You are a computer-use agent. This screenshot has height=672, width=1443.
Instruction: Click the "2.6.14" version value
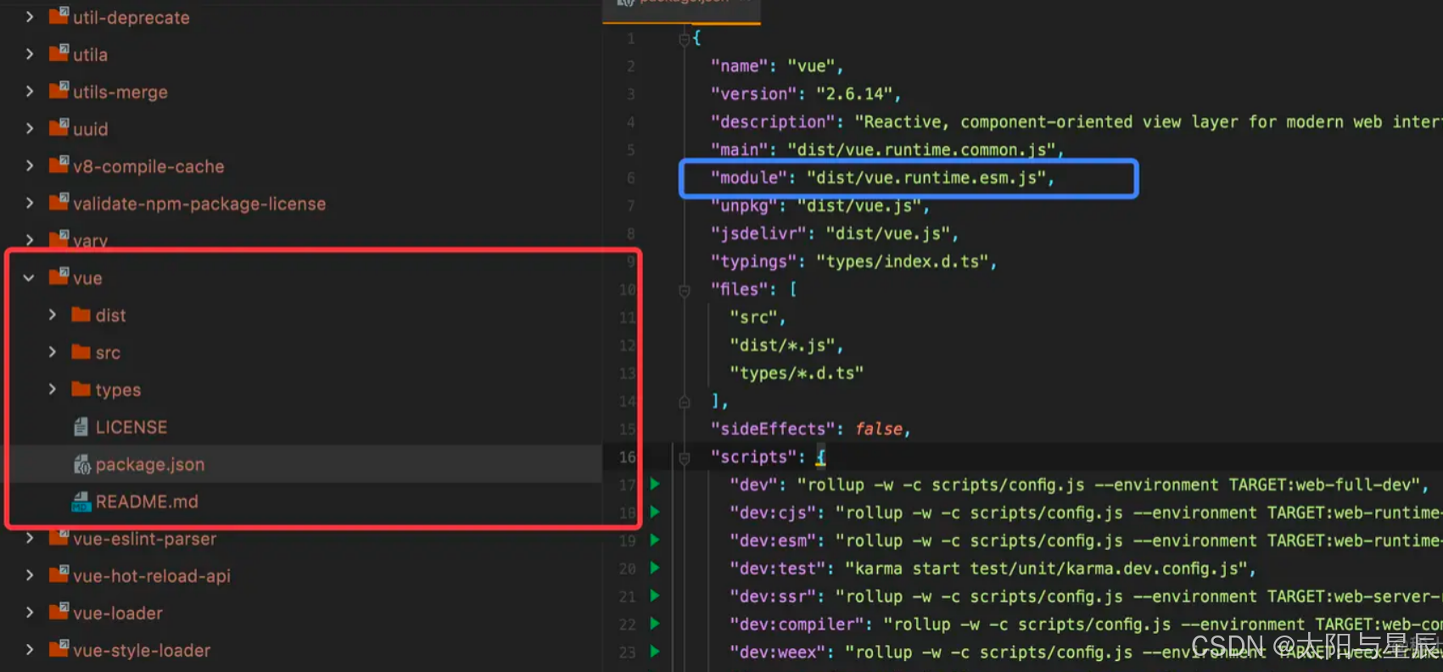[x=853, y=93]
